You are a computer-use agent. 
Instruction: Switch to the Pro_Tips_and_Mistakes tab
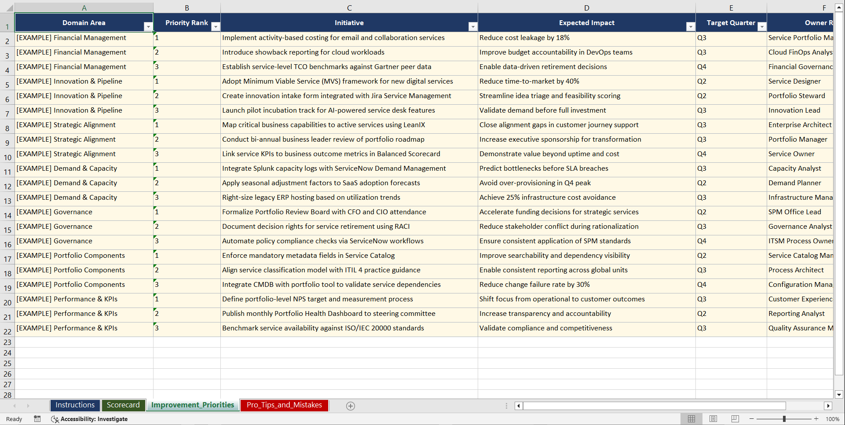(x=284, y=405)
